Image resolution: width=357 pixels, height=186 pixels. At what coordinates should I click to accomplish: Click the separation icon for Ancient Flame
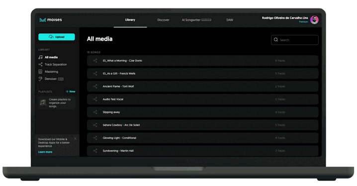95,87
